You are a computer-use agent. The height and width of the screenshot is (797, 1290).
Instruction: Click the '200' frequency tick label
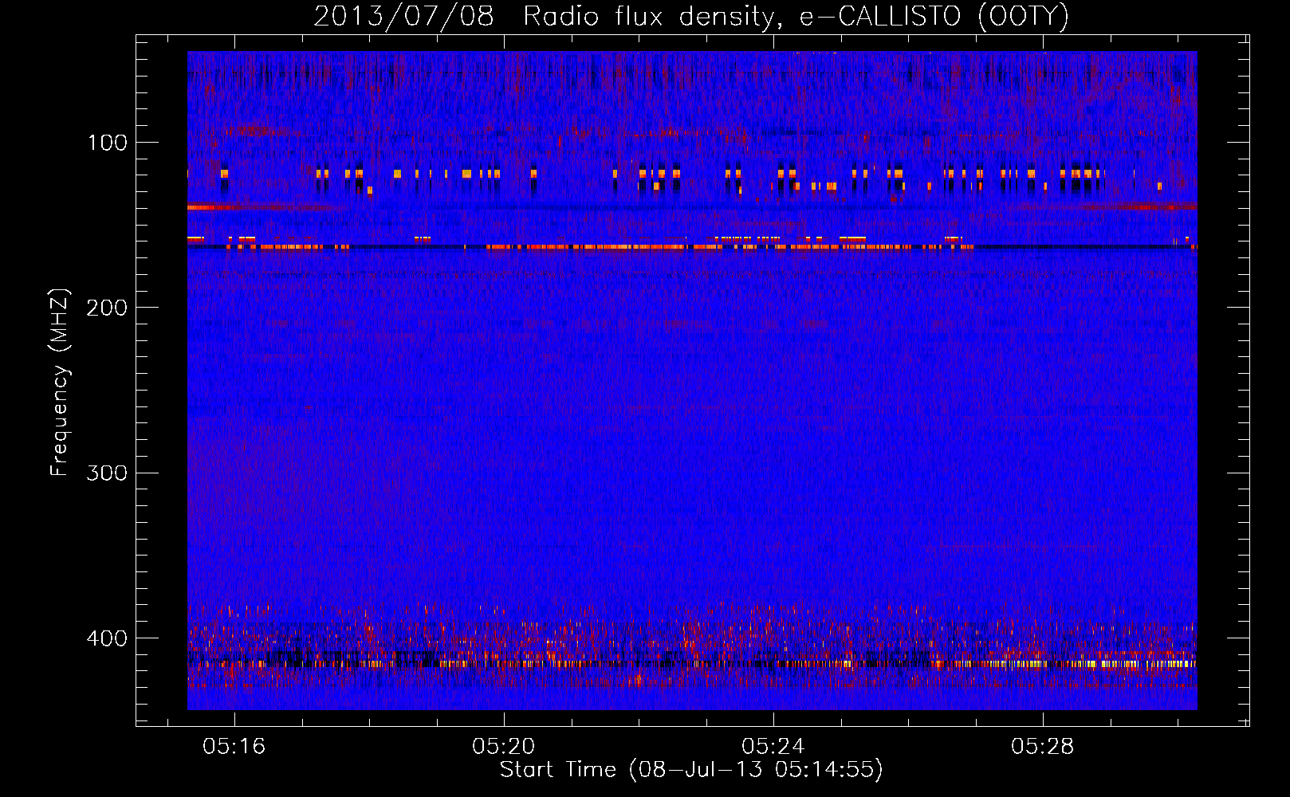click(x=107, y=308)
